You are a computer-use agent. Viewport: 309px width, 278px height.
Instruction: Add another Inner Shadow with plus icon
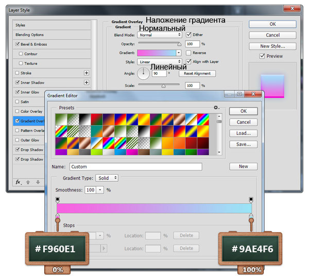click(87, 82)
